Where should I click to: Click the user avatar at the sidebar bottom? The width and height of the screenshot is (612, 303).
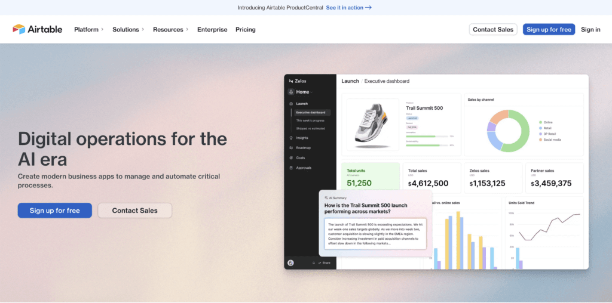[x=291, y=263]
